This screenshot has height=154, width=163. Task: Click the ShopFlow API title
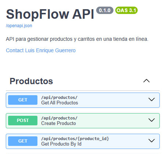[50, 14]
